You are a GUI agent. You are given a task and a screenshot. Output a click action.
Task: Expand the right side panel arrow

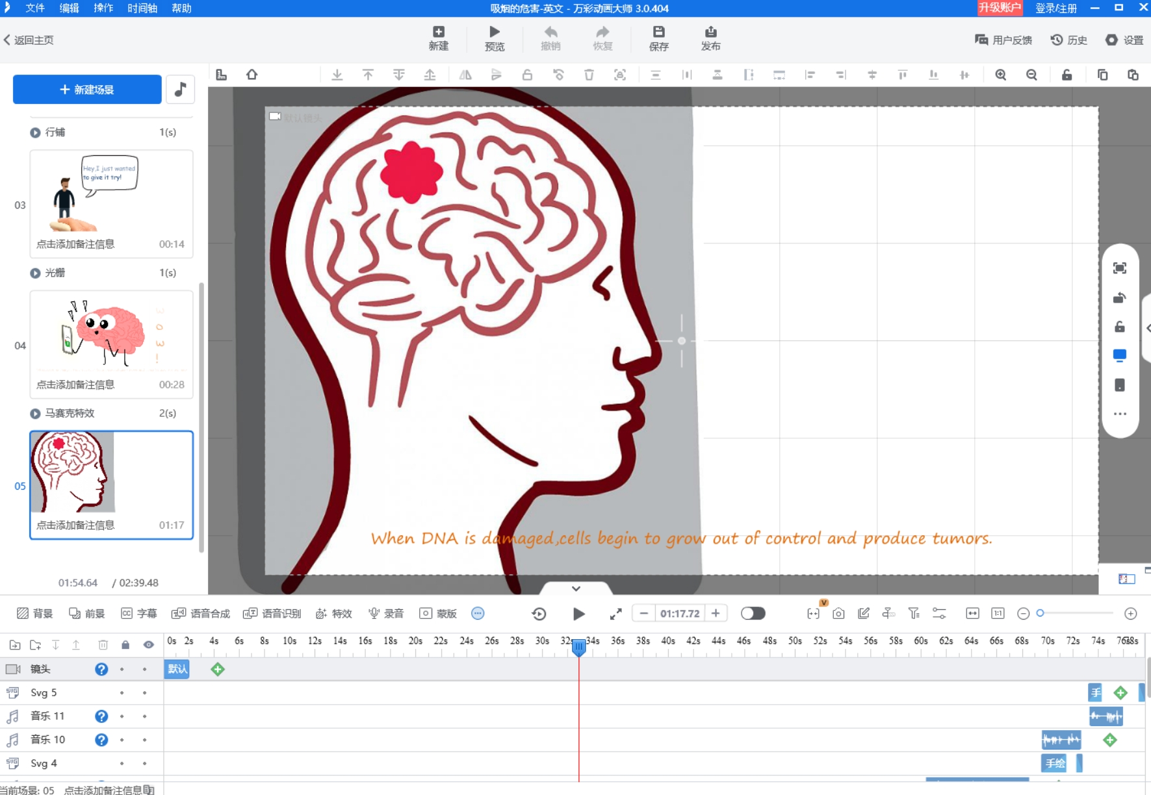pyautogui.click(x=1148, y=328)
